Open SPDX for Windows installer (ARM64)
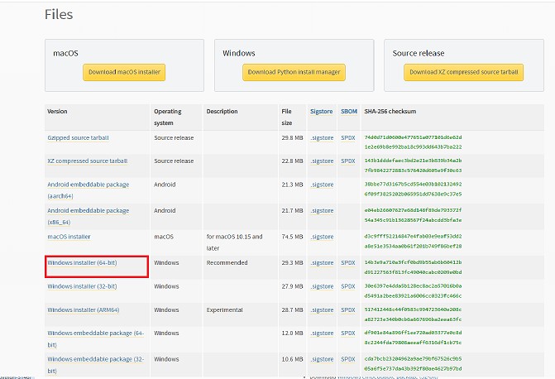 pyautogui.click(x=348, y=310)
